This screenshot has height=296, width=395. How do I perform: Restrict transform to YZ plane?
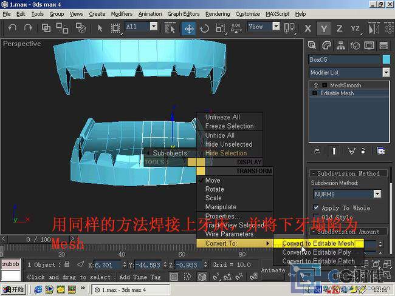pyautogui.click(x=355, y=29)
